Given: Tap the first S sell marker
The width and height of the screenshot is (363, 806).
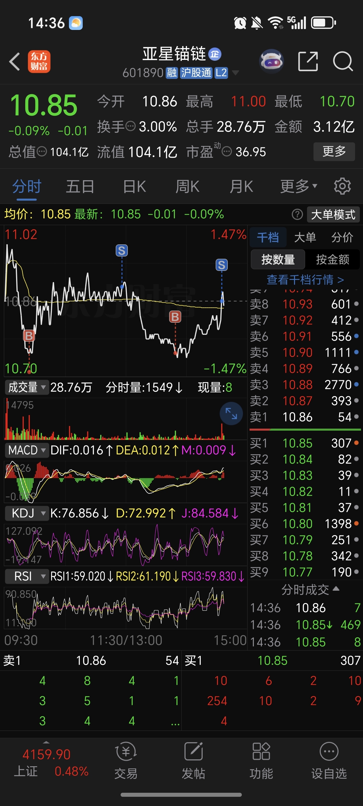Looking at the screenshot, I should point(122,251).
